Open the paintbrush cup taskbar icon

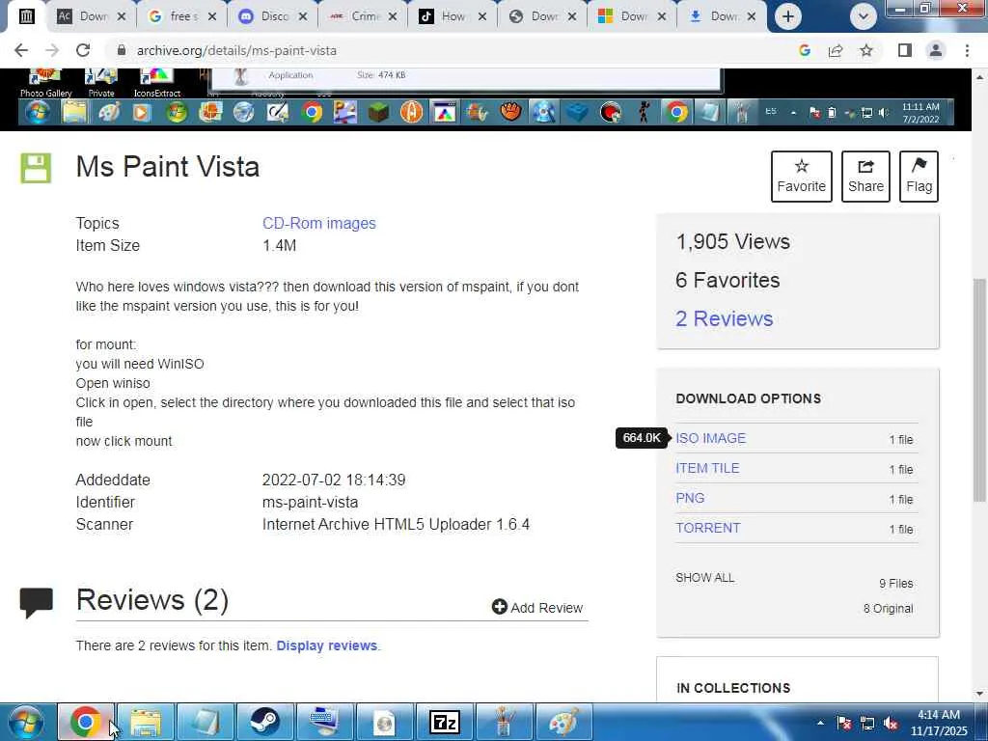pos(504,722)
